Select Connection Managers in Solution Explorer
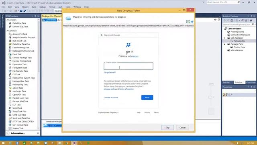 (240, 35)
